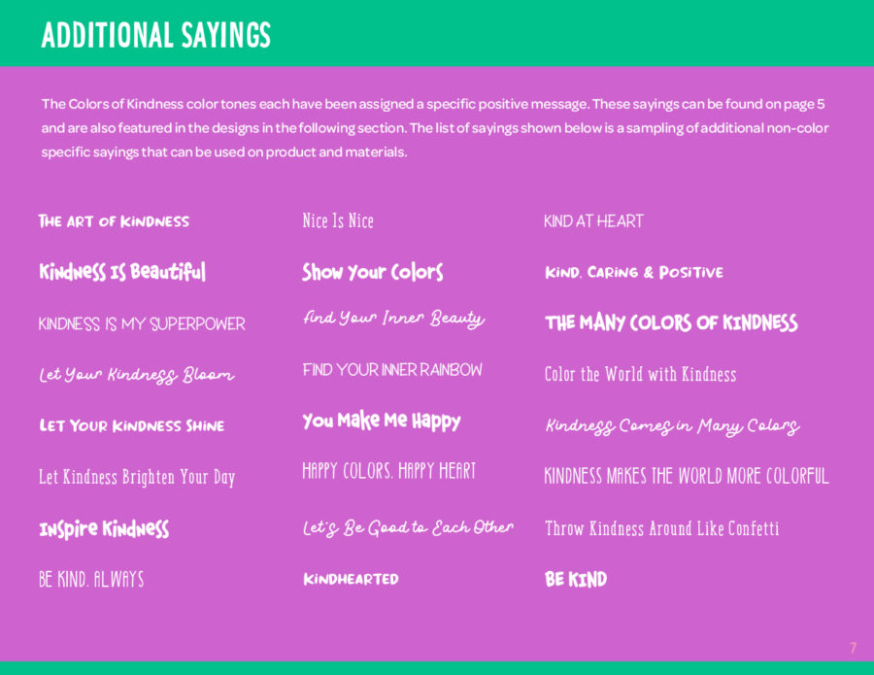Click the "Kindhearted" saying

point(351,579)
